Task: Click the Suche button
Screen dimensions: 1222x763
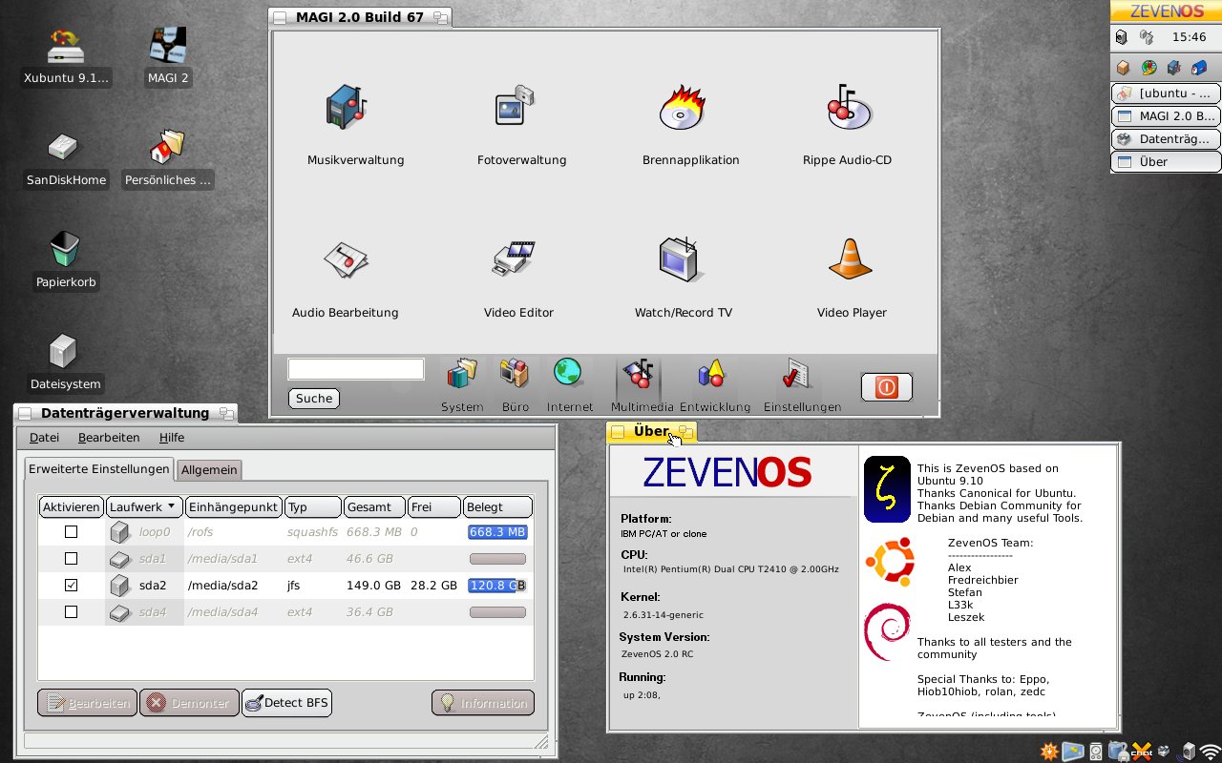Action: pyautogui.click(x=314, y=399)
